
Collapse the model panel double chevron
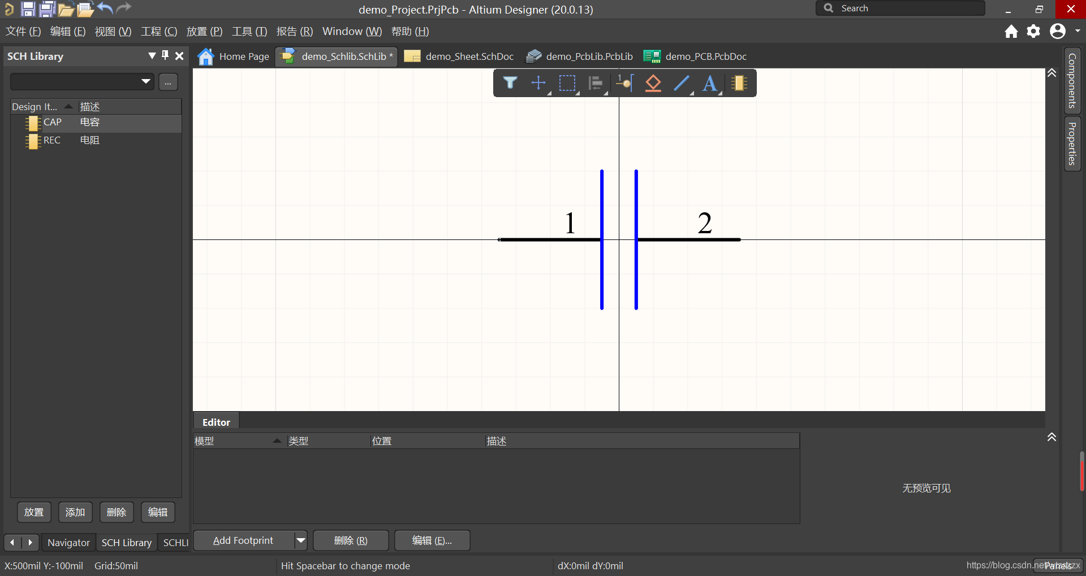pyautogui.click(x=1051, y=437)
